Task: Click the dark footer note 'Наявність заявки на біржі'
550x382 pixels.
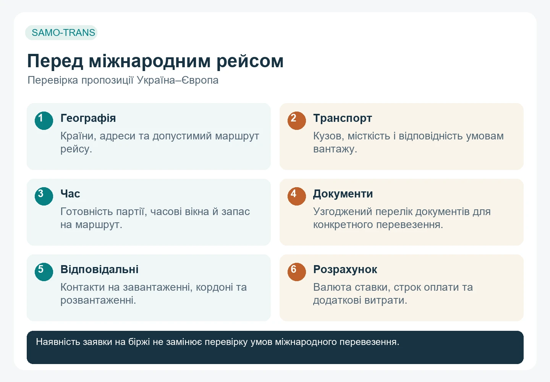Action: (x=275, y=347)
